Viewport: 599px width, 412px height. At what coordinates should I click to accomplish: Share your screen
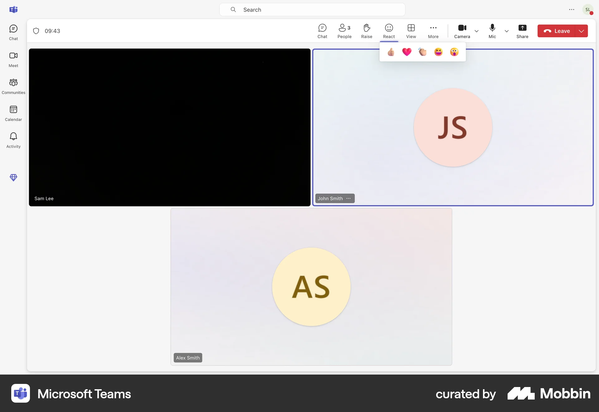tap(522, 31)
